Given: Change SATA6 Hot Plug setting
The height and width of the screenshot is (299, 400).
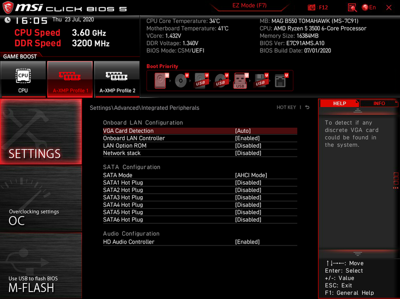Looking at the screenshot, I should point(200,220).
